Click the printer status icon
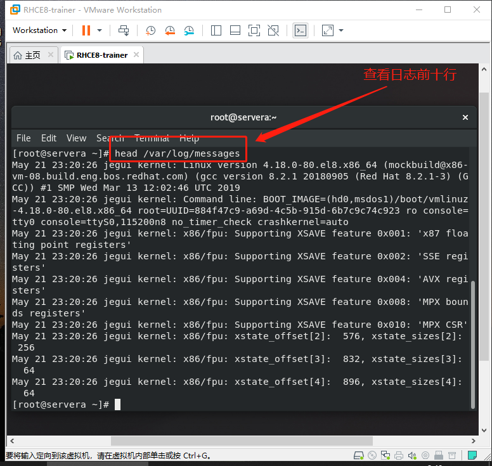This screenshot has width=492, height=466. pos(399,455)
